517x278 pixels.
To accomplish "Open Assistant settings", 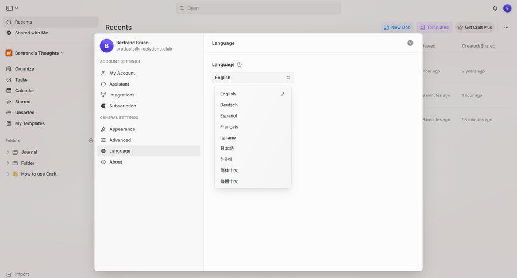I will (x=149, y=84).
